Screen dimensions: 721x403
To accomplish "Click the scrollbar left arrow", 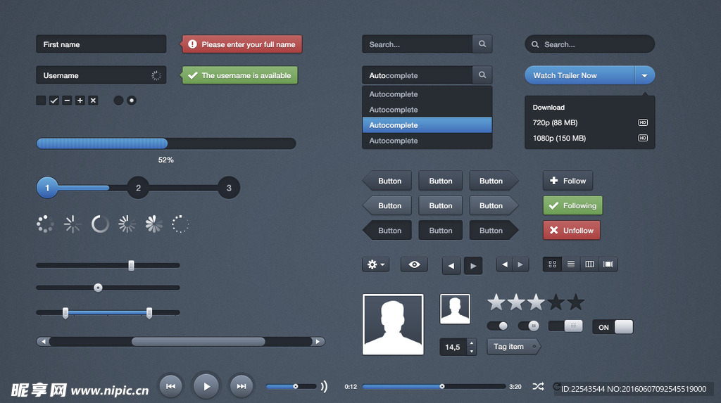I will click(43, 341).
